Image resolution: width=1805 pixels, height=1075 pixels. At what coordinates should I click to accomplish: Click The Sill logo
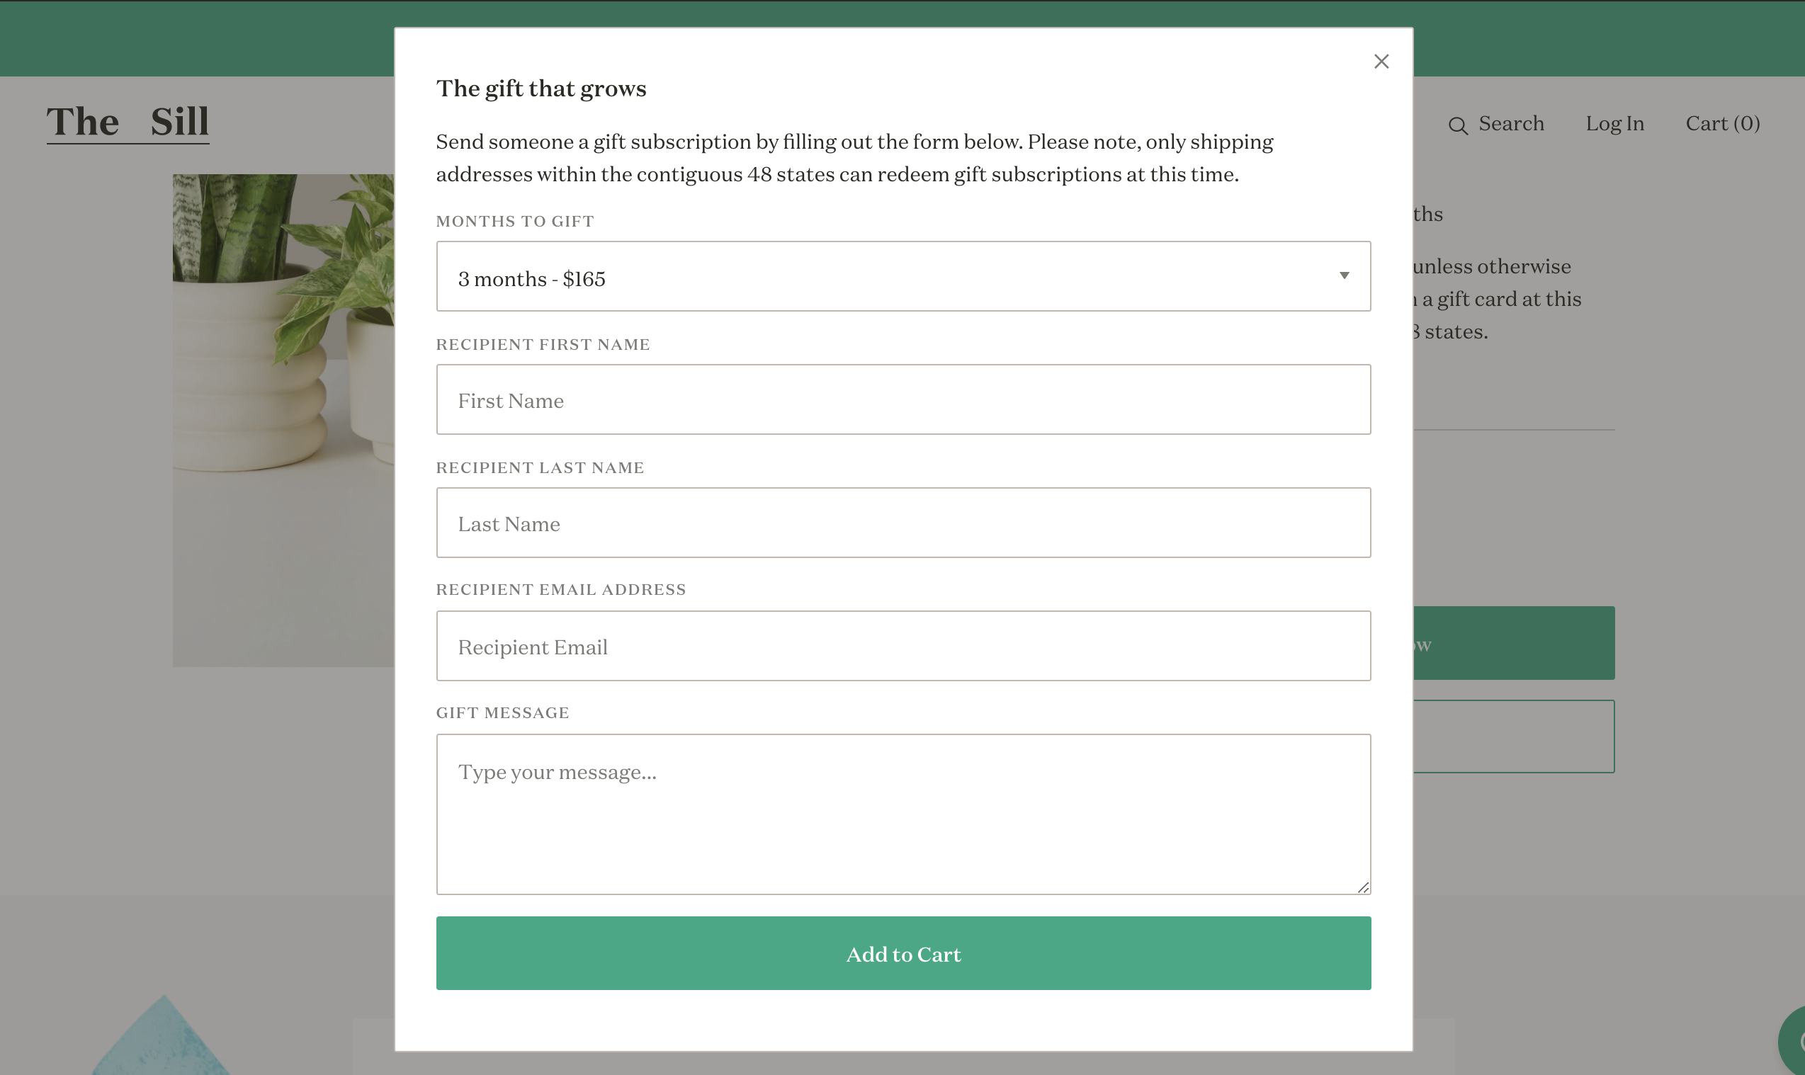[x=128, y=122]
